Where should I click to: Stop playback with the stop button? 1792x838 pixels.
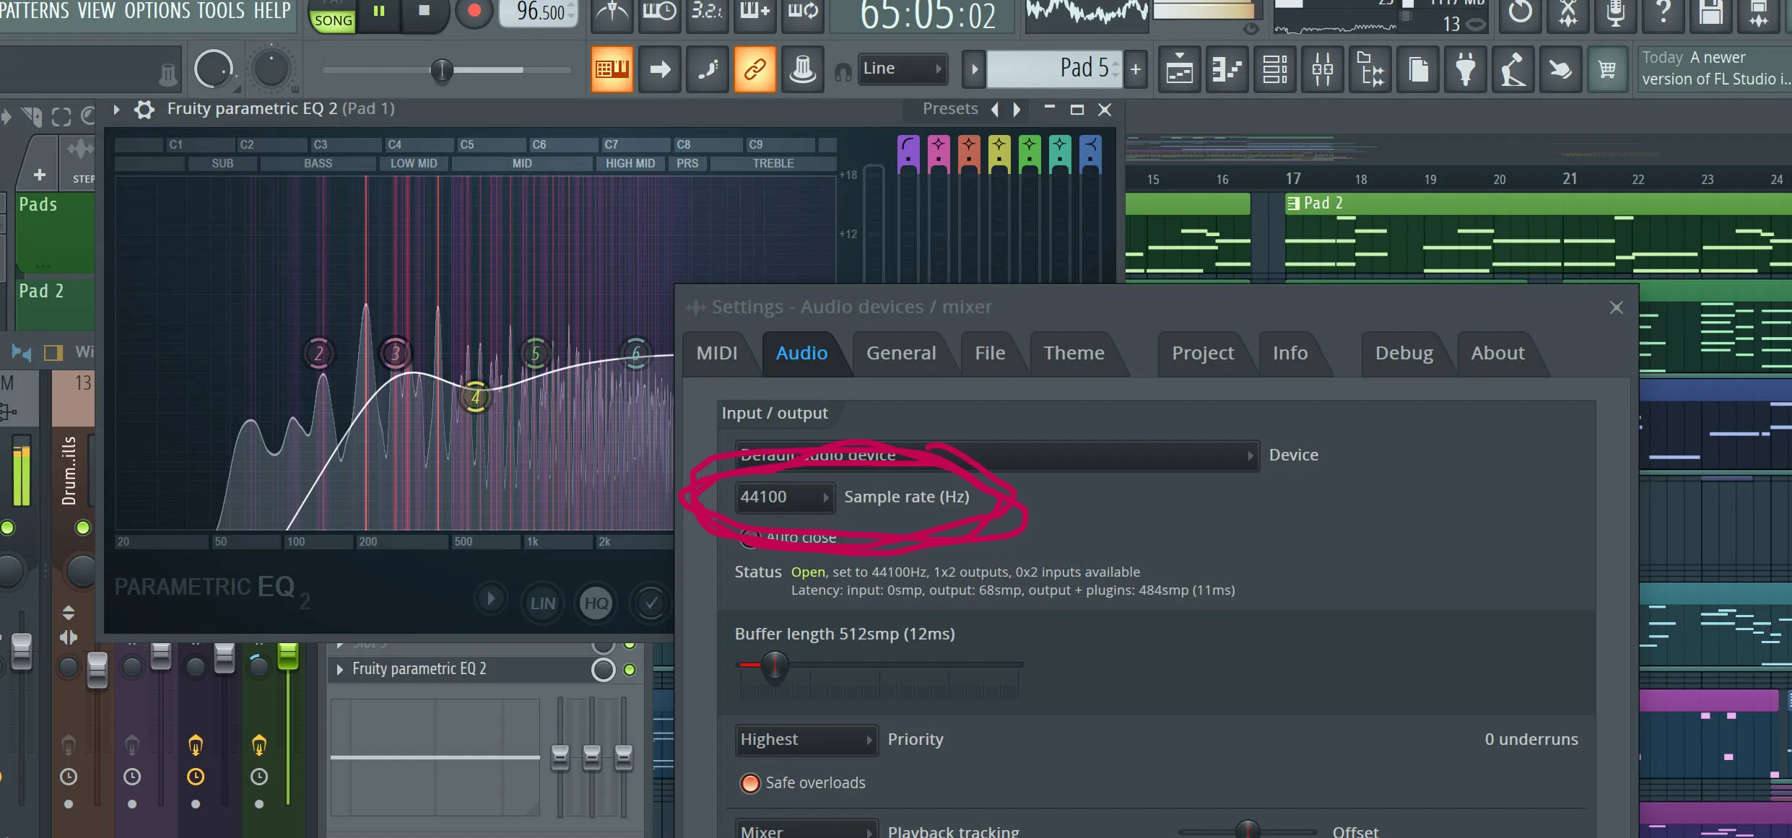424,12
